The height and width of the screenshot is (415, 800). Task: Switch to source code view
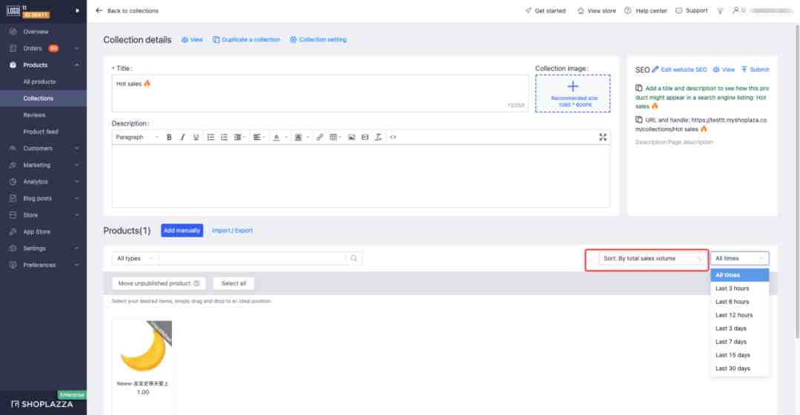(393, 137)
